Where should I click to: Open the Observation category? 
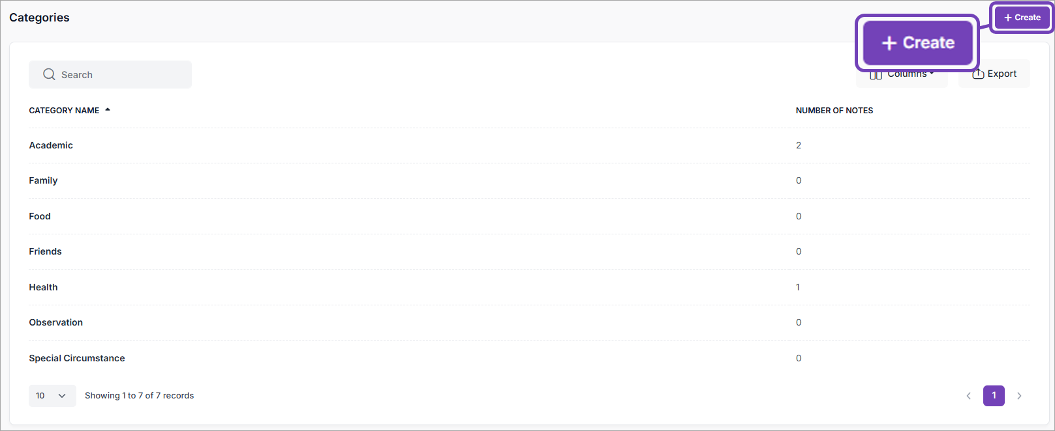(x=55, y=322)
